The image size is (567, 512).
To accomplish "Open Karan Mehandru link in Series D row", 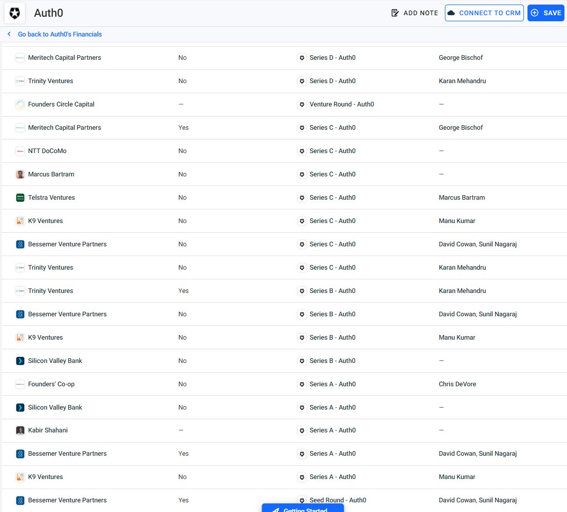I will click(x=462, y=81).
